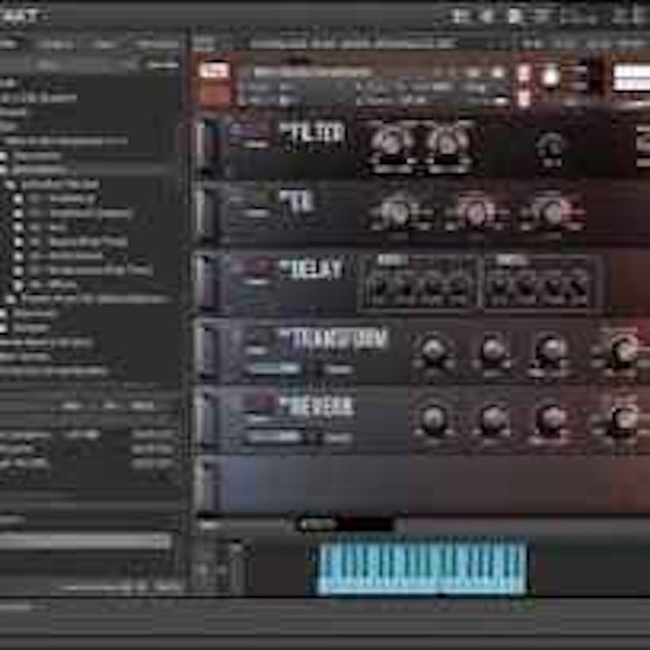Click the first icon in the top toolbar

point(461,15)
